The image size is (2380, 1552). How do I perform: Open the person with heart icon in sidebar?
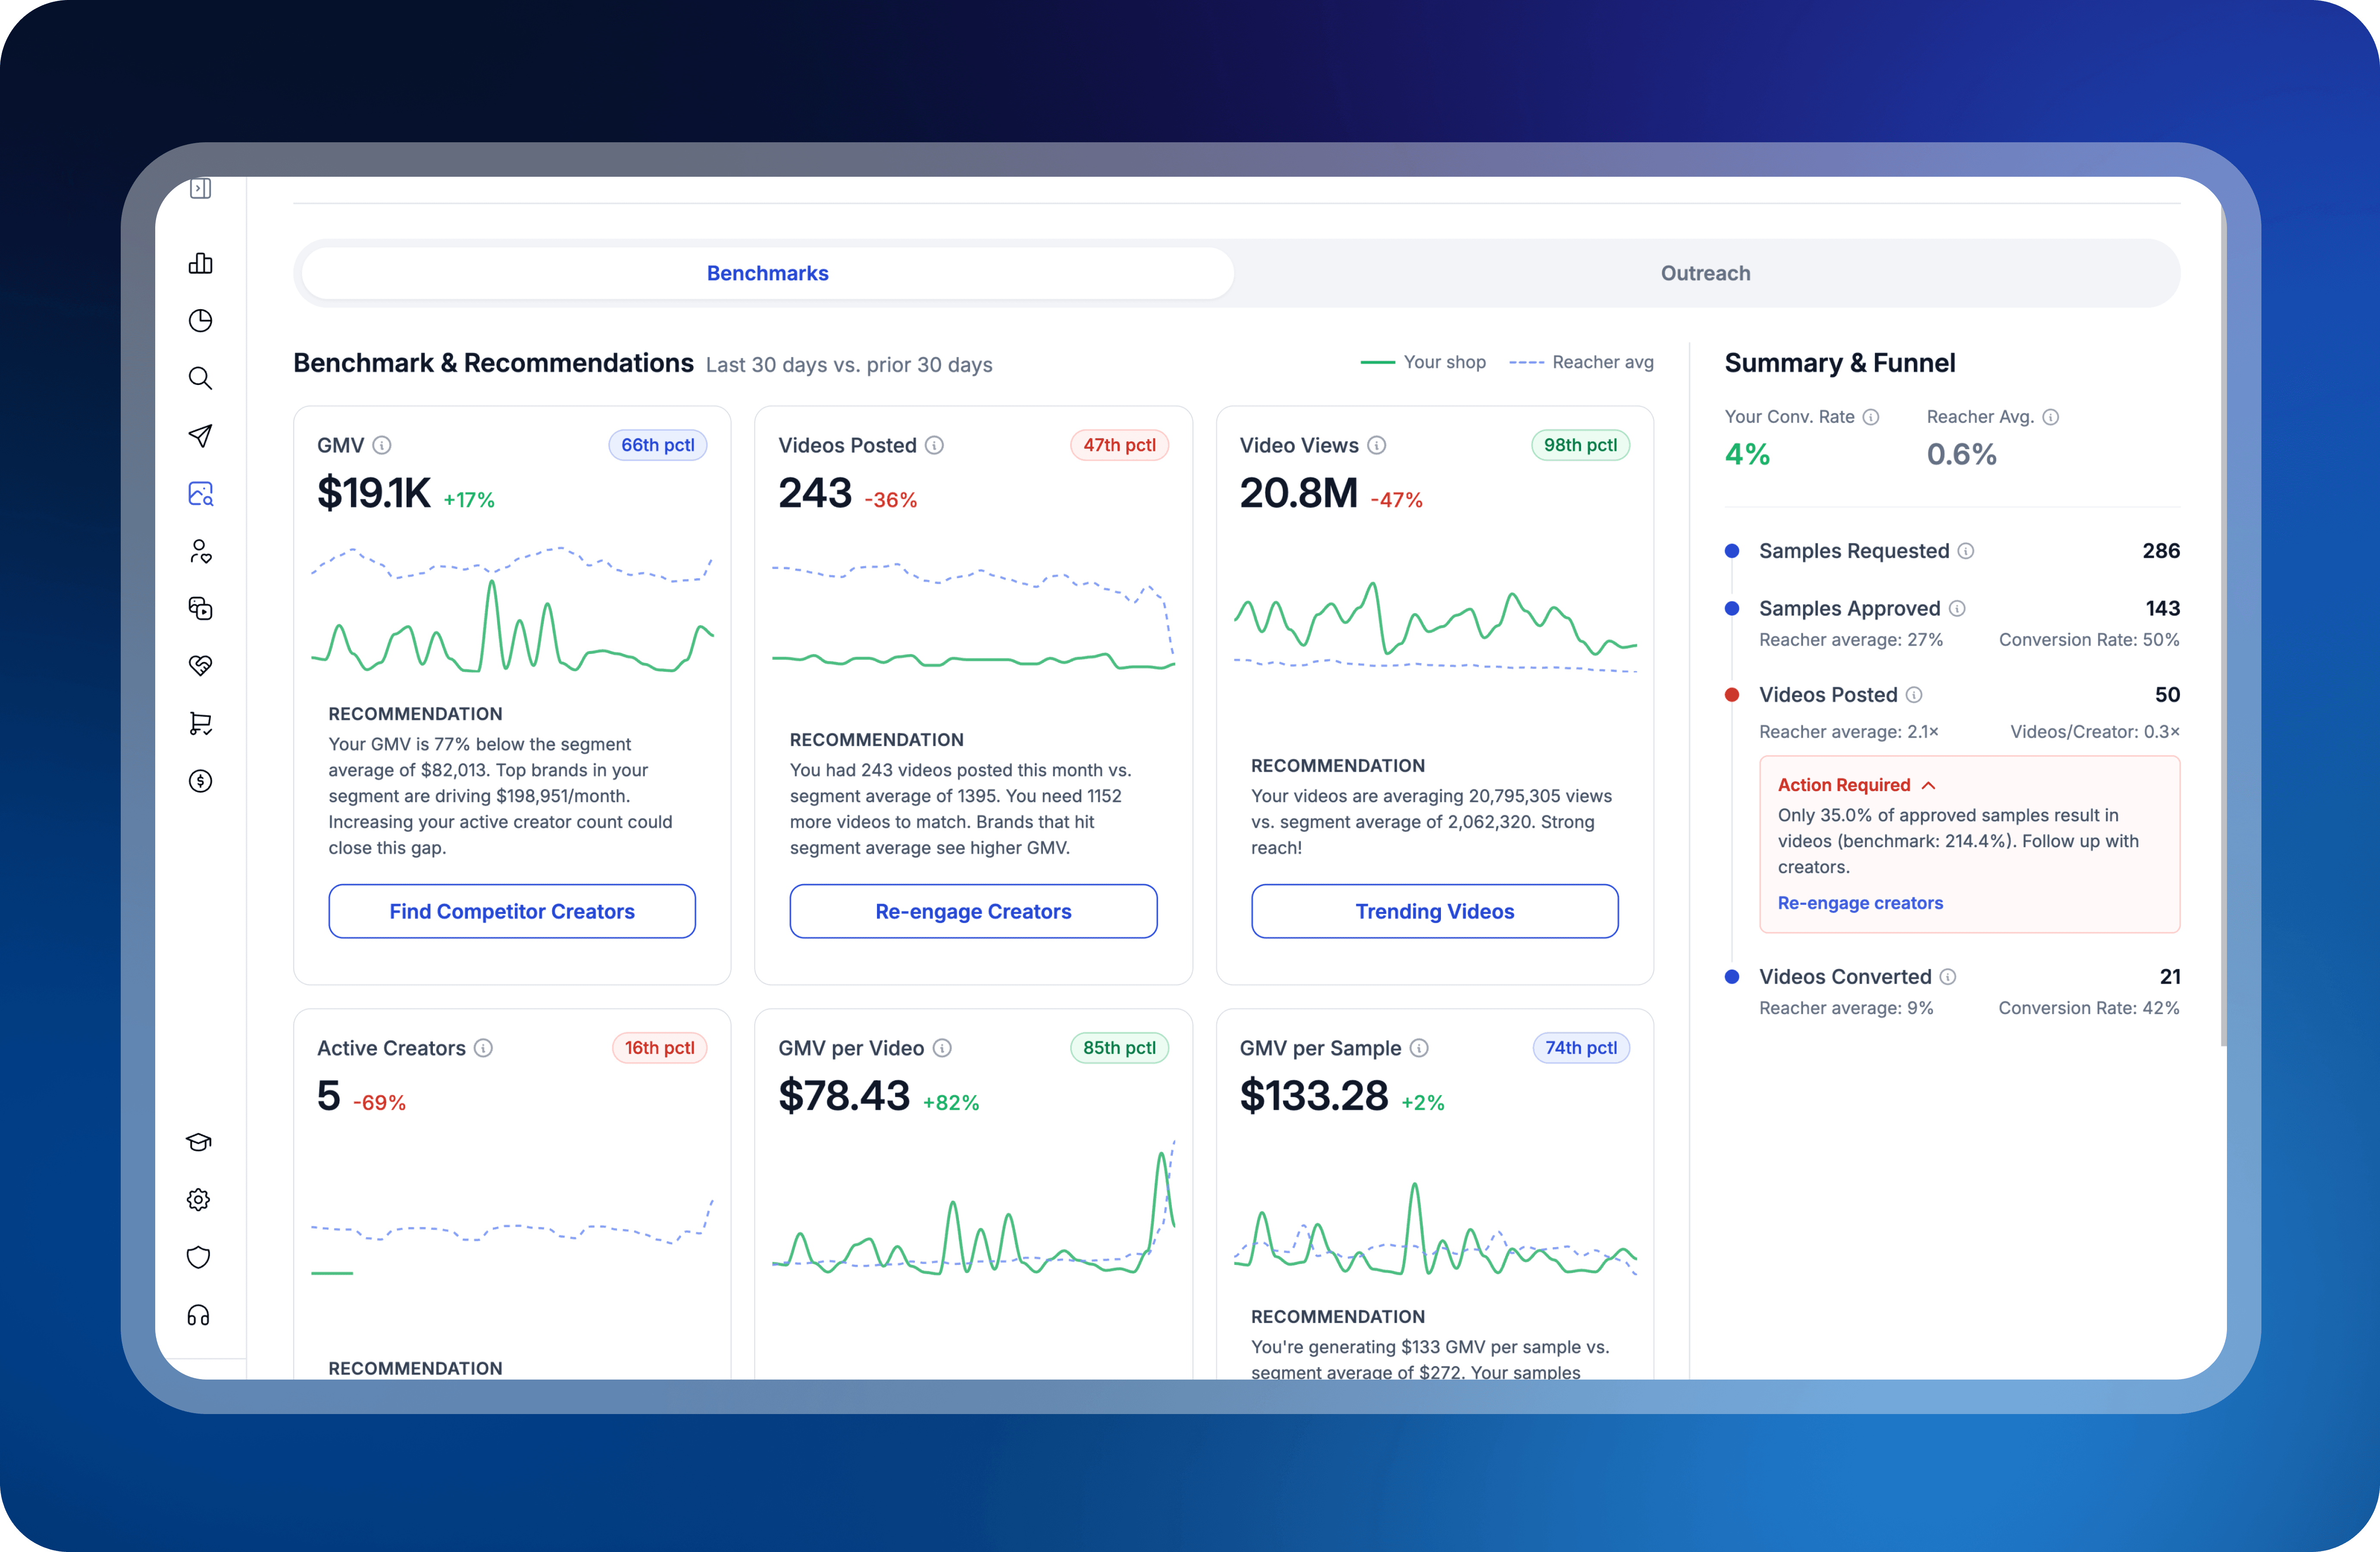200,551
